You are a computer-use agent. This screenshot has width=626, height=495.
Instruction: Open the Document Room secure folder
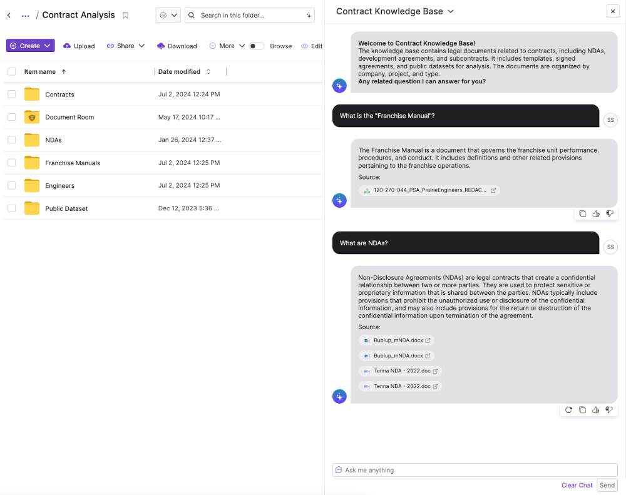69,117
